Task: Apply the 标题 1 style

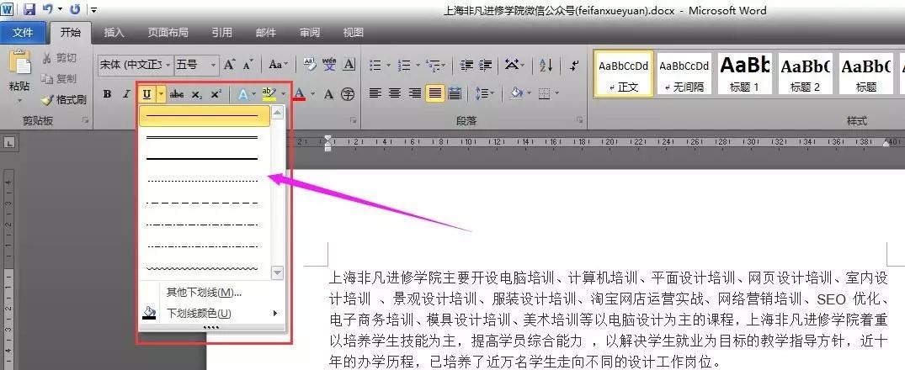Action: pyautogui.click(x=744, y=74)
